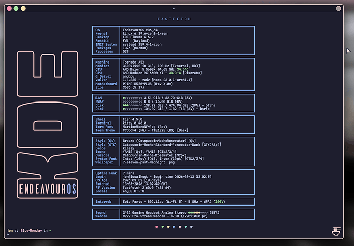Viewport: 354px width, 246px height.
Task: Click the 'Epic Farts' Wi-Fi network line
Action: click(174, 202)
